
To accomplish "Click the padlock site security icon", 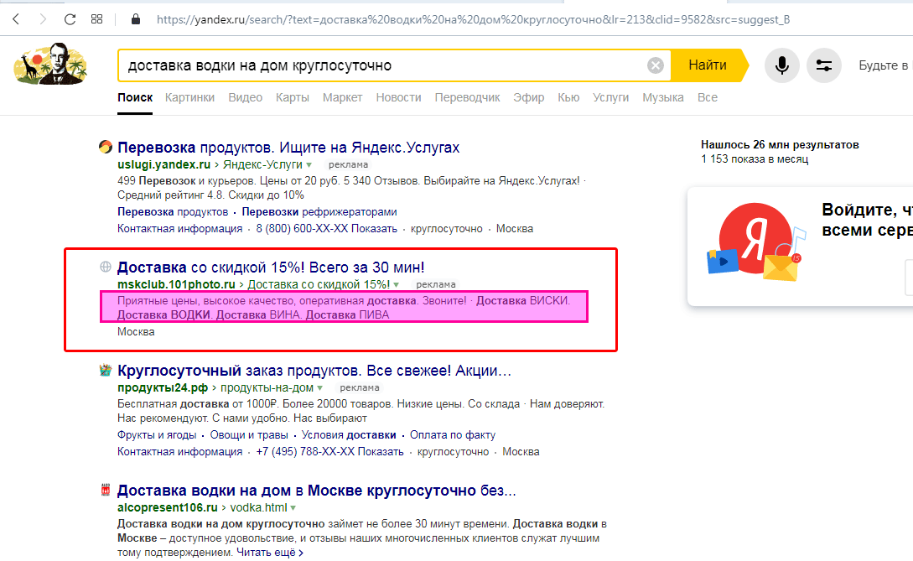I will tap(136, 19).
